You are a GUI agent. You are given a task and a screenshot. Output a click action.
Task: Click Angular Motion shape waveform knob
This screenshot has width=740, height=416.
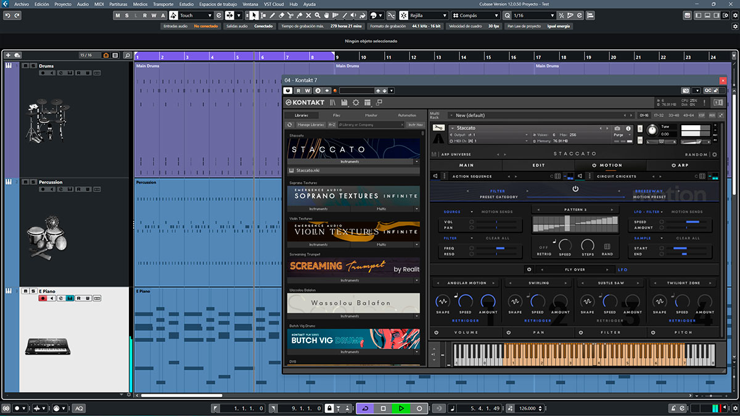pos(442,301)
